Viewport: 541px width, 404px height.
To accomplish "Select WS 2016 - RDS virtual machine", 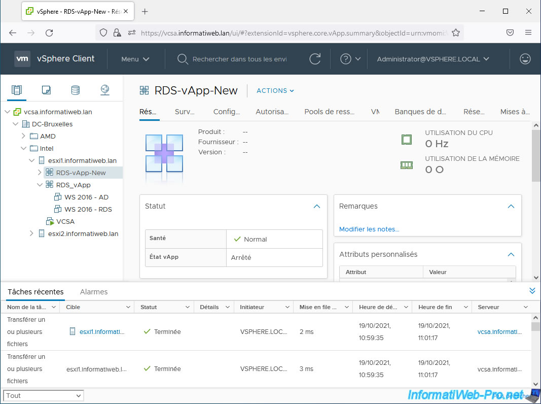I will [x=88, y=209].
